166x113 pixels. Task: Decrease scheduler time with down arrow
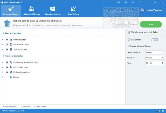[x=162, y=64]
